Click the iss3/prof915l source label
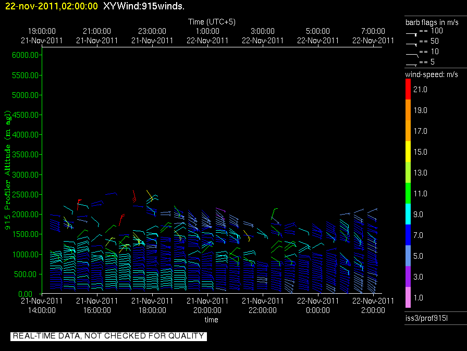This screenshot has width=467, height=351. click(x=426, y=318)
